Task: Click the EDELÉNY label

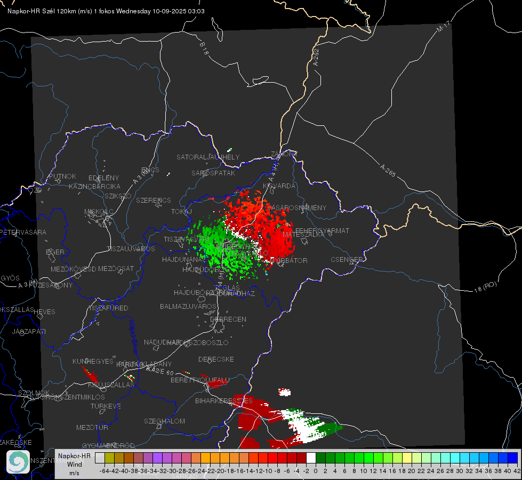Action: [103, 178]
